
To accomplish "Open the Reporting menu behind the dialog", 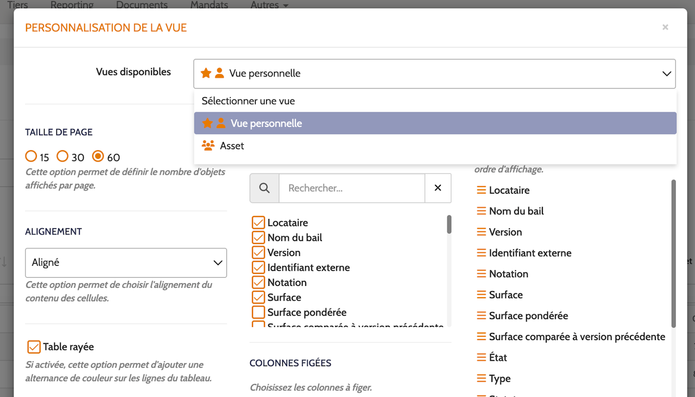I will [x=72, y=5].
